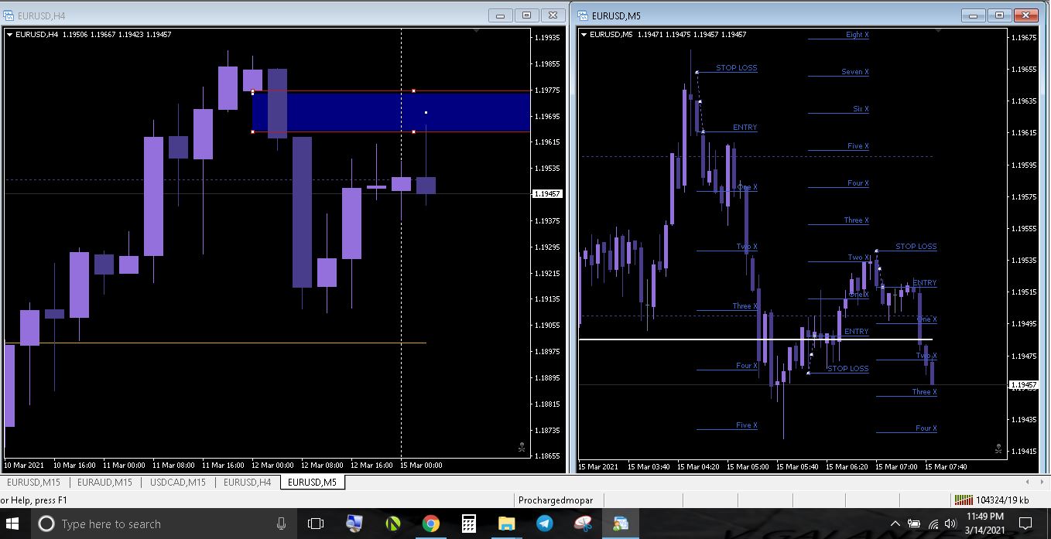This screenshot has height=539, width=1051.
Task: Open File Explorer from the taskbar
Action: coord(506,524)
